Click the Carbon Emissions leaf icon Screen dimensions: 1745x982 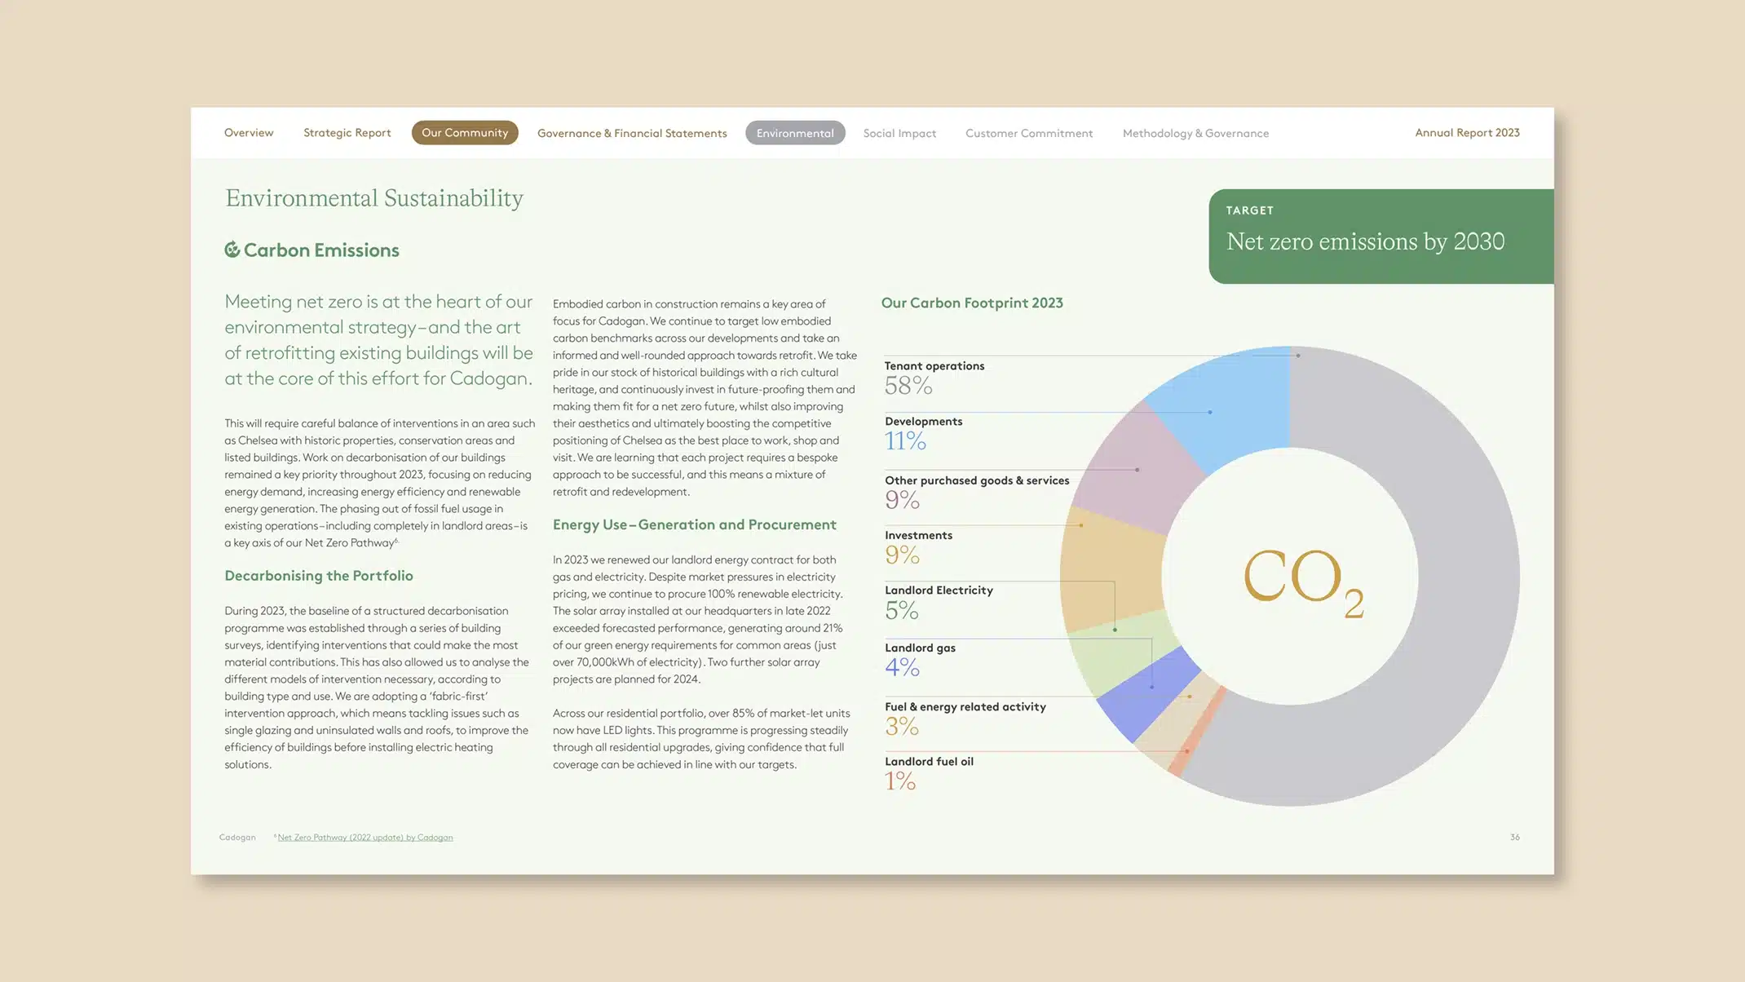[232, 250]
